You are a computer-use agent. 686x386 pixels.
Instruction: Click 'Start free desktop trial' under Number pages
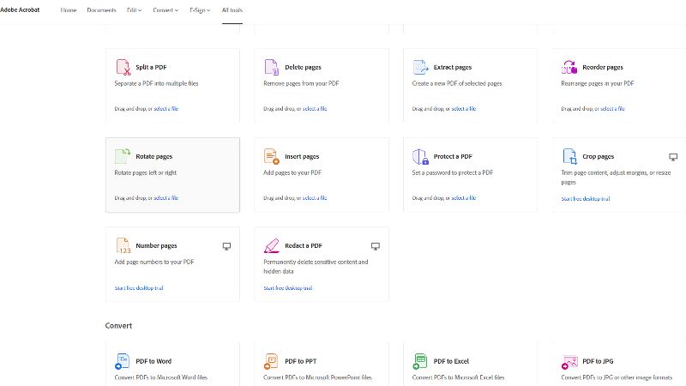(139, 288)
